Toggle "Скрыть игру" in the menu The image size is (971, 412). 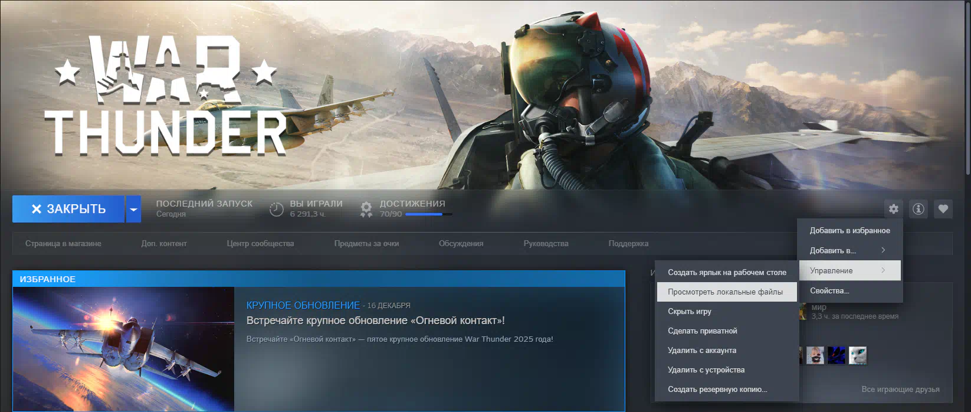point(690,312)
